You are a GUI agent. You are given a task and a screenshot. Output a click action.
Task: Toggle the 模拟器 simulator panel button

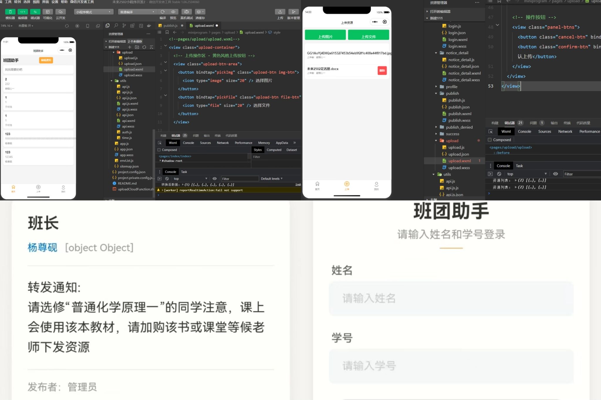click(10, 12)
